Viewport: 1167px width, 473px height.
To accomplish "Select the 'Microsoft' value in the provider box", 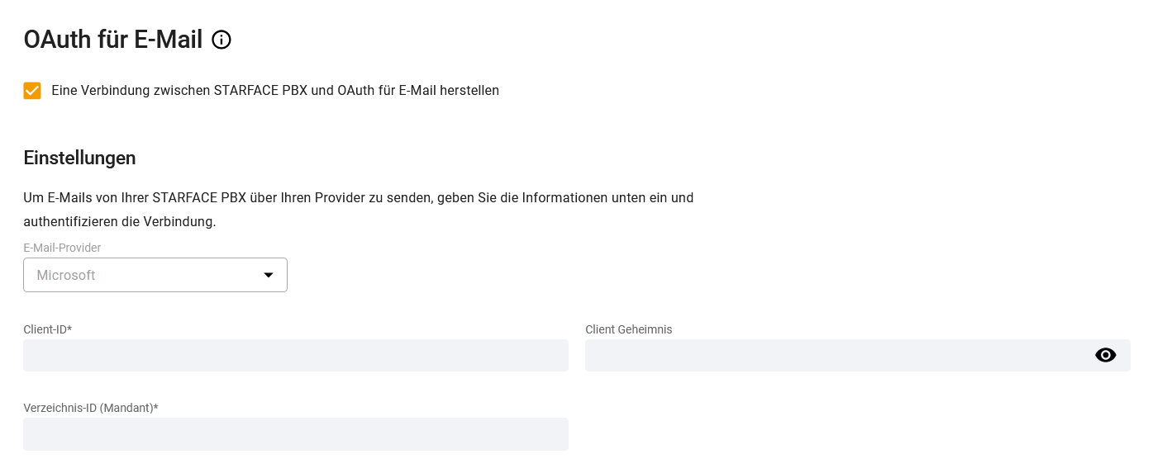I will [66, 275].
